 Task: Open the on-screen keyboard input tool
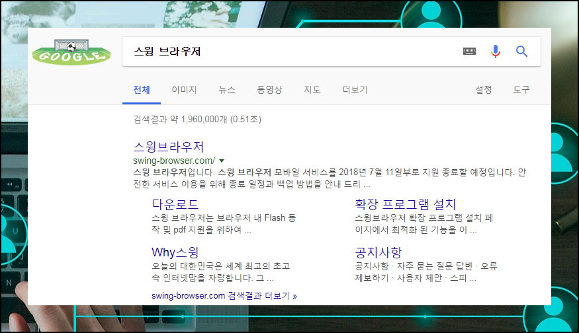point(469,52)
